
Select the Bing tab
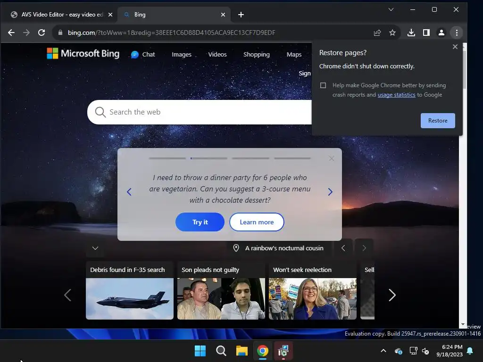pos(174,15)
